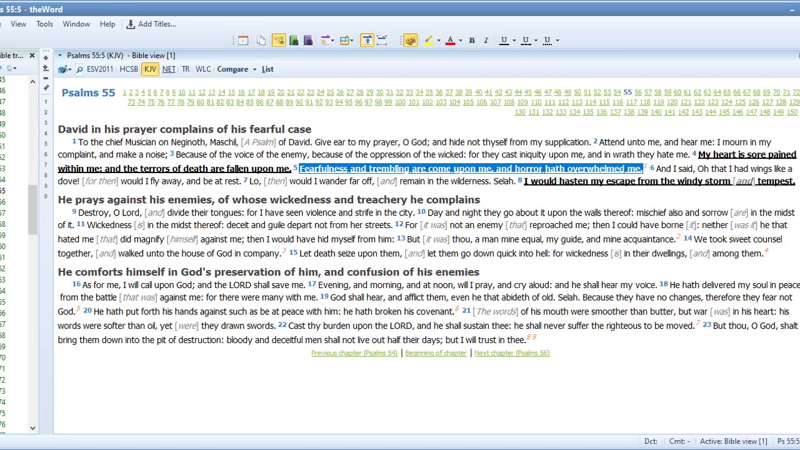Viewport: 800px width, 450px height.
Task: Toggle the highlighted blue up-arrow window icon
Action: coord(367,40)
